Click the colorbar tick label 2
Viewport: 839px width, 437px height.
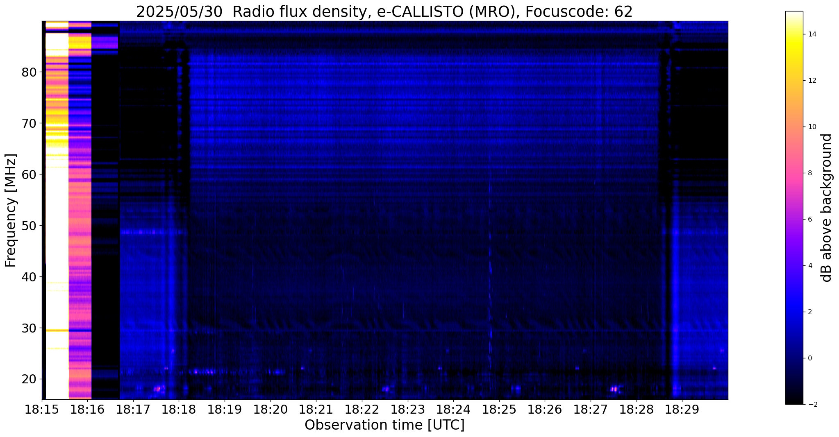click(809, 312)
